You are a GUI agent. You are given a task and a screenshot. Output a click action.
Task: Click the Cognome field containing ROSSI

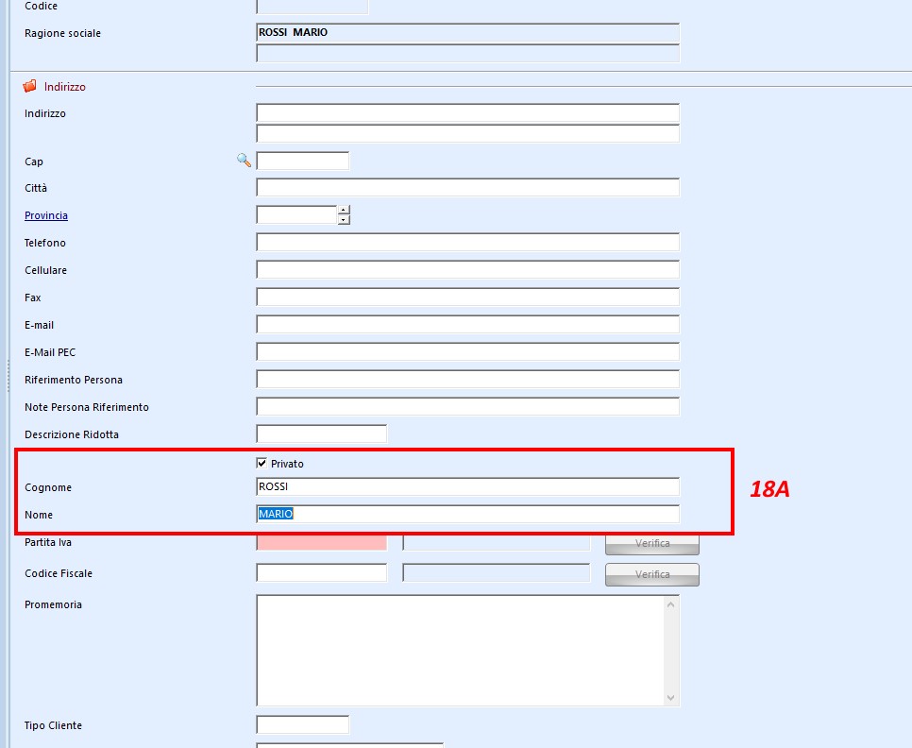pyautogui.click(x=467, y=487)
